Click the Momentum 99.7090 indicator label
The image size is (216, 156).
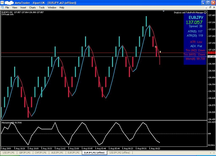pos(11,123)
